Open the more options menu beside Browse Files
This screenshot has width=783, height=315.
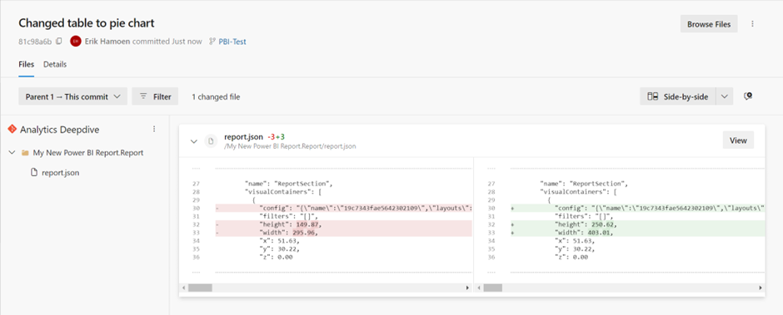pyautogui.click(x=752, y=24)
